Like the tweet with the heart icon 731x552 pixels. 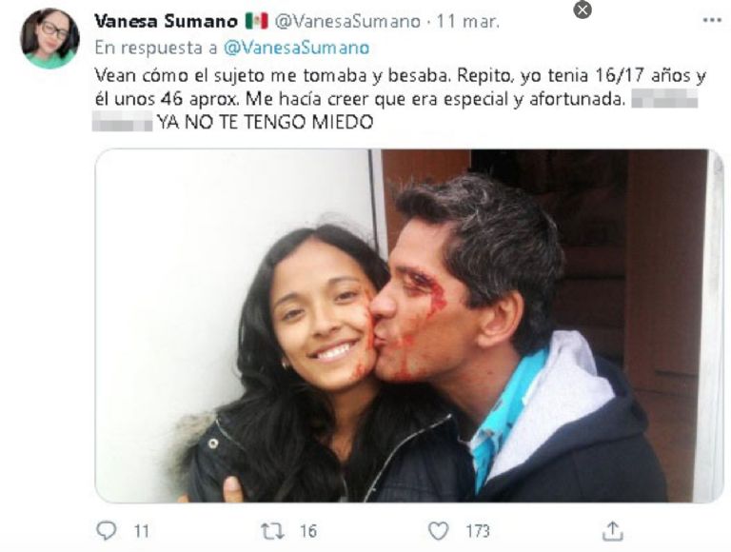coord(438,531)
